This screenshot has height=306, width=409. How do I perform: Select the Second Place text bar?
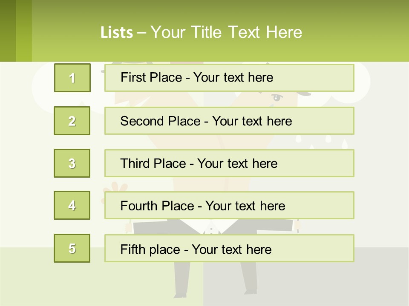pos(229,121)
